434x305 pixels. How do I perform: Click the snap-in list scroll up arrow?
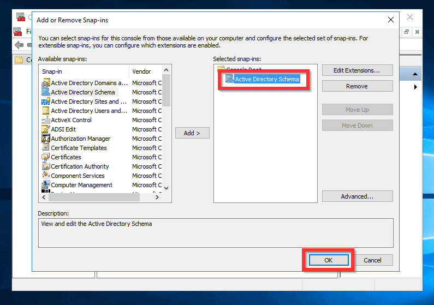point(166,70)
